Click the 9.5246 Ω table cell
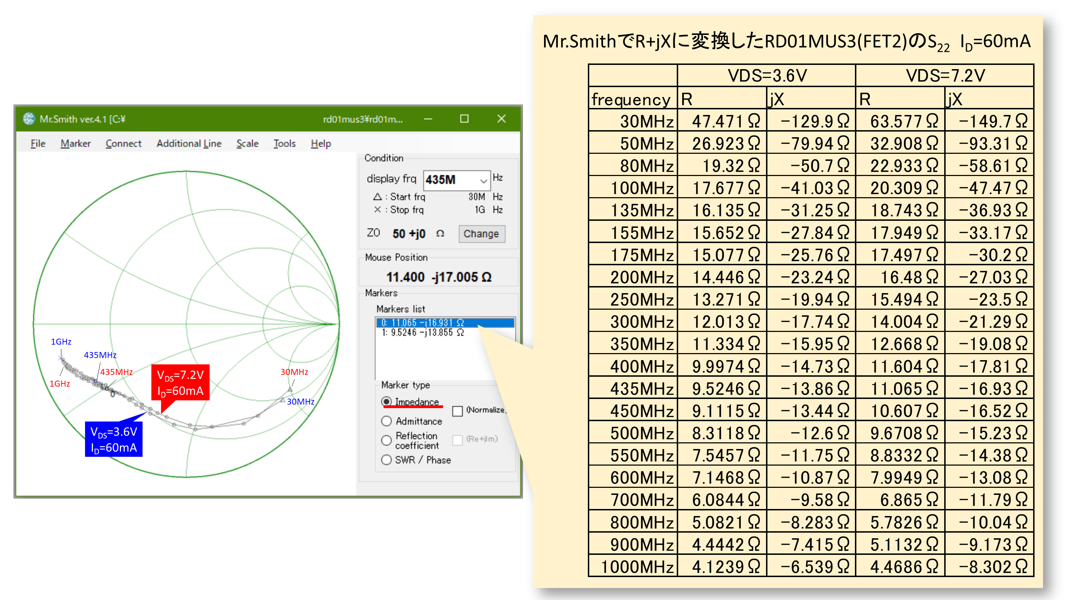The width and height of the screenshot is (1067, 600). (722, 388)
